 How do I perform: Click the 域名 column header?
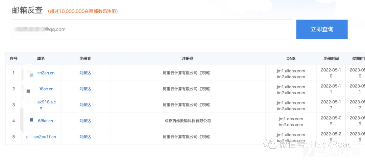(x=41, y=59)
